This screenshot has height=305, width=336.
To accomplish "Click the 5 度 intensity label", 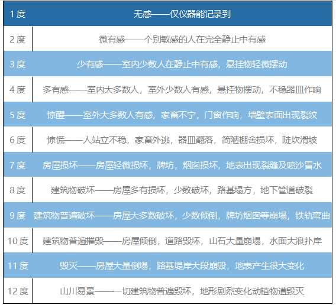I will 18,115.
